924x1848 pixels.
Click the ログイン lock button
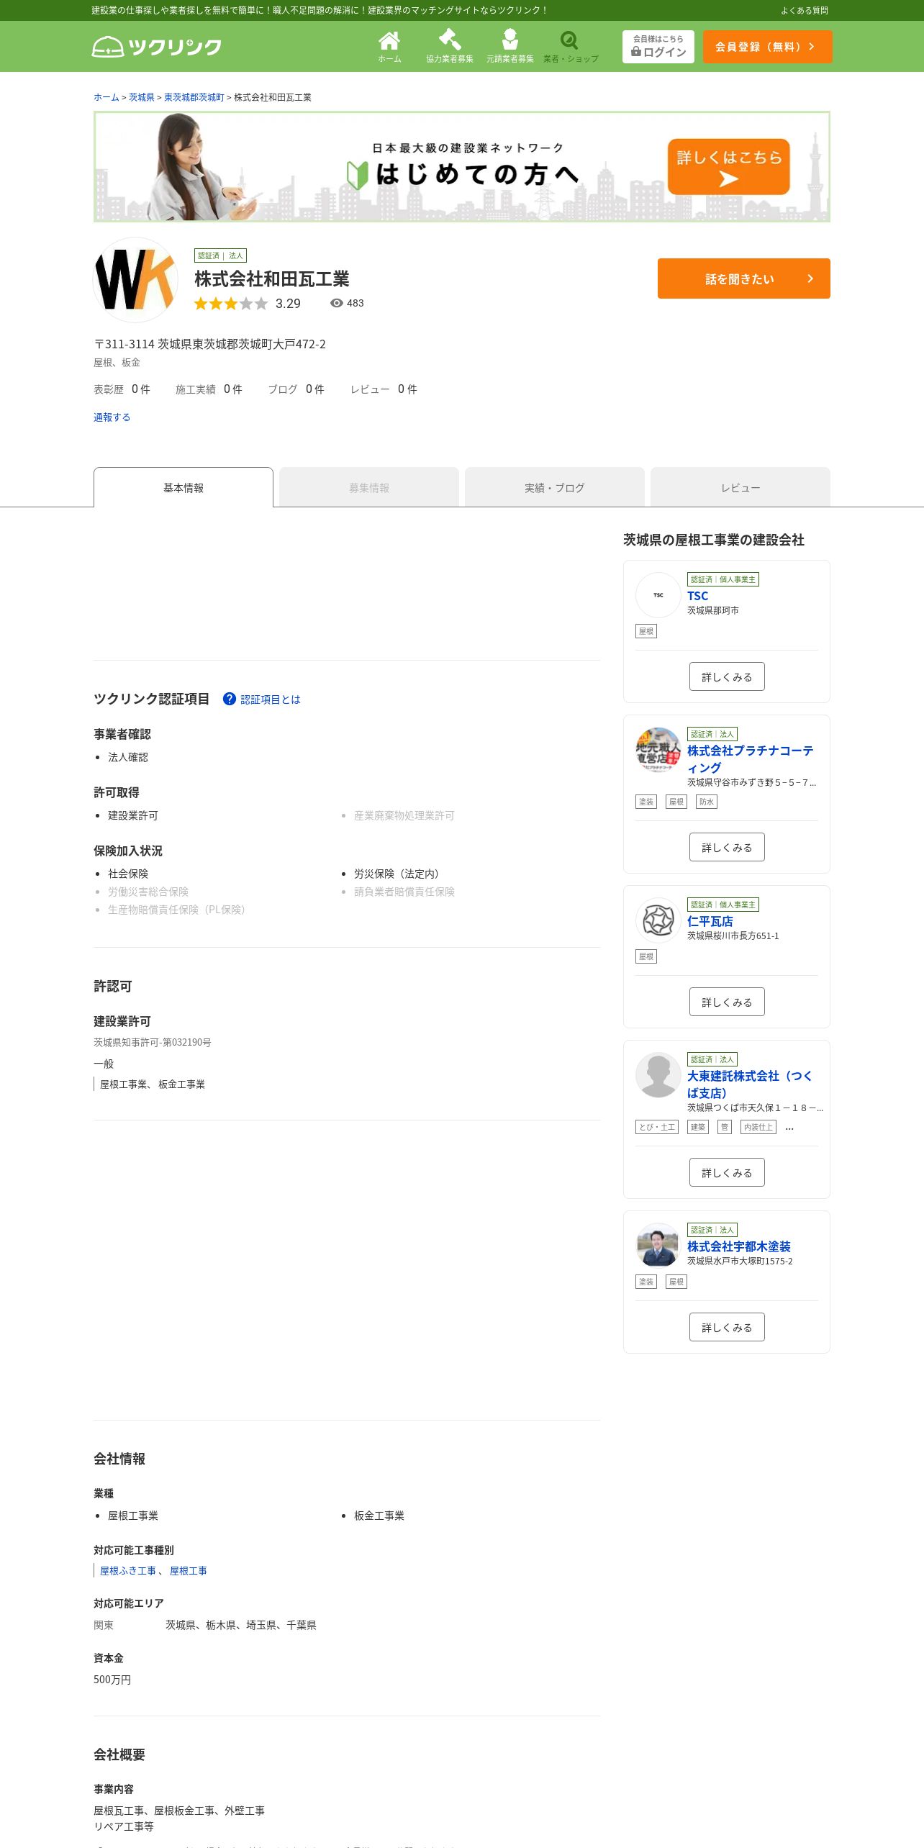(658, 47)
